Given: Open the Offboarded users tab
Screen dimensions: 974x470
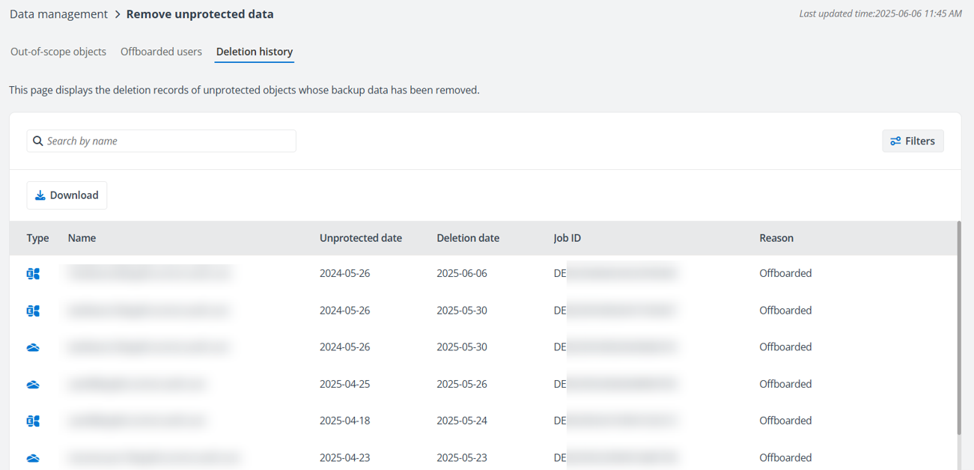Looking at the screenshot, I should click(x=161, y=52).
